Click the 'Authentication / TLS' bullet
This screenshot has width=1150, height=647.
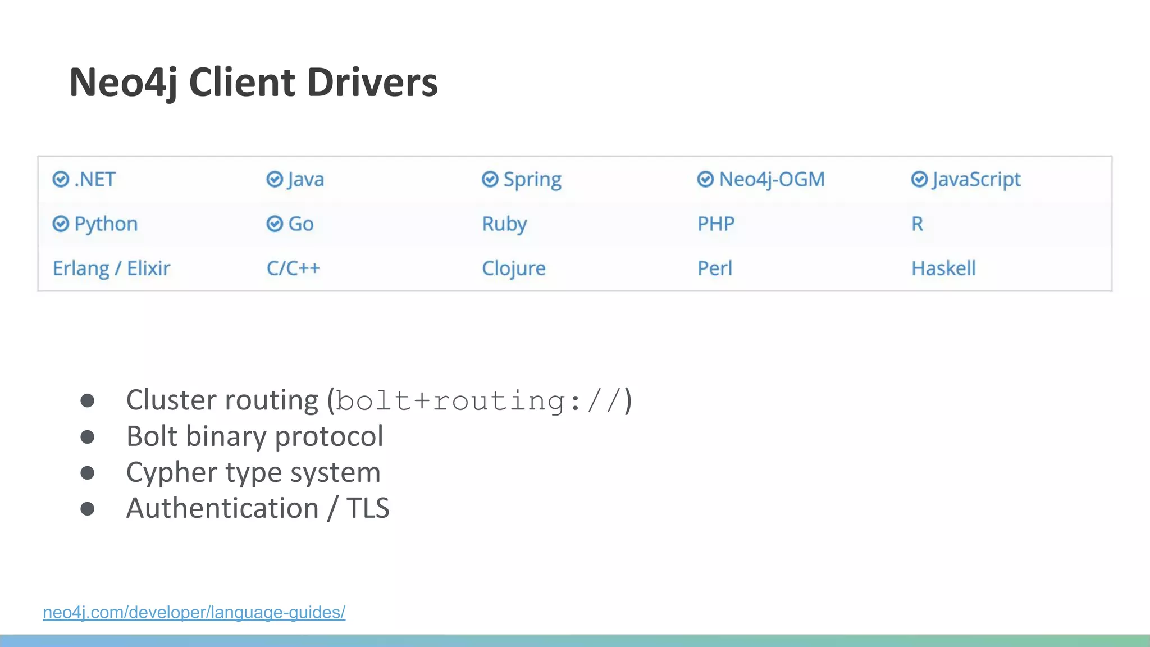tap(258, 508)
